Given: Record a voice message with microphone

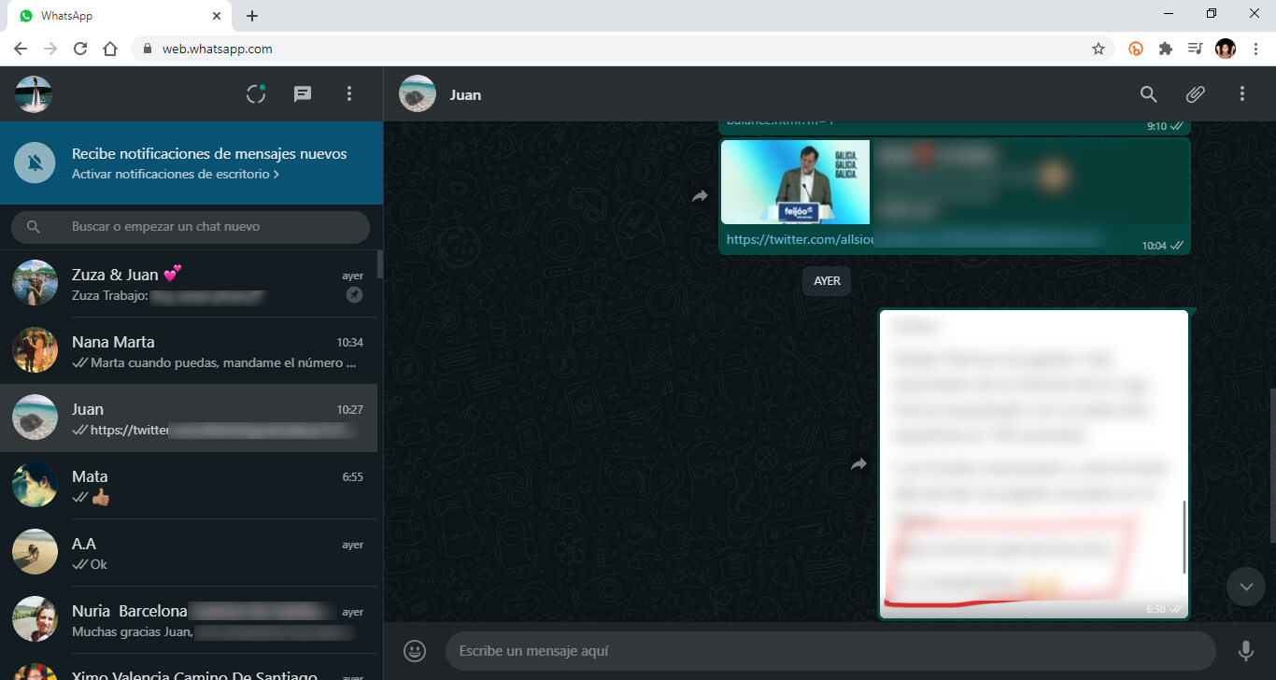Looking at the screenshot, I should coord(1245,651).
